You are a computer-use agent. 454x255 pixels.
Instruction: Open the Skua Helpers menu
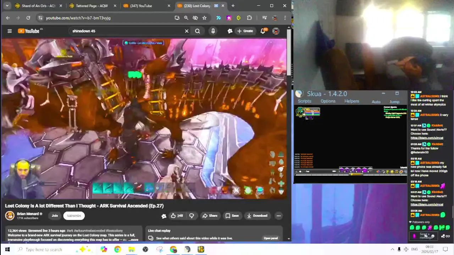click(351, 101)
